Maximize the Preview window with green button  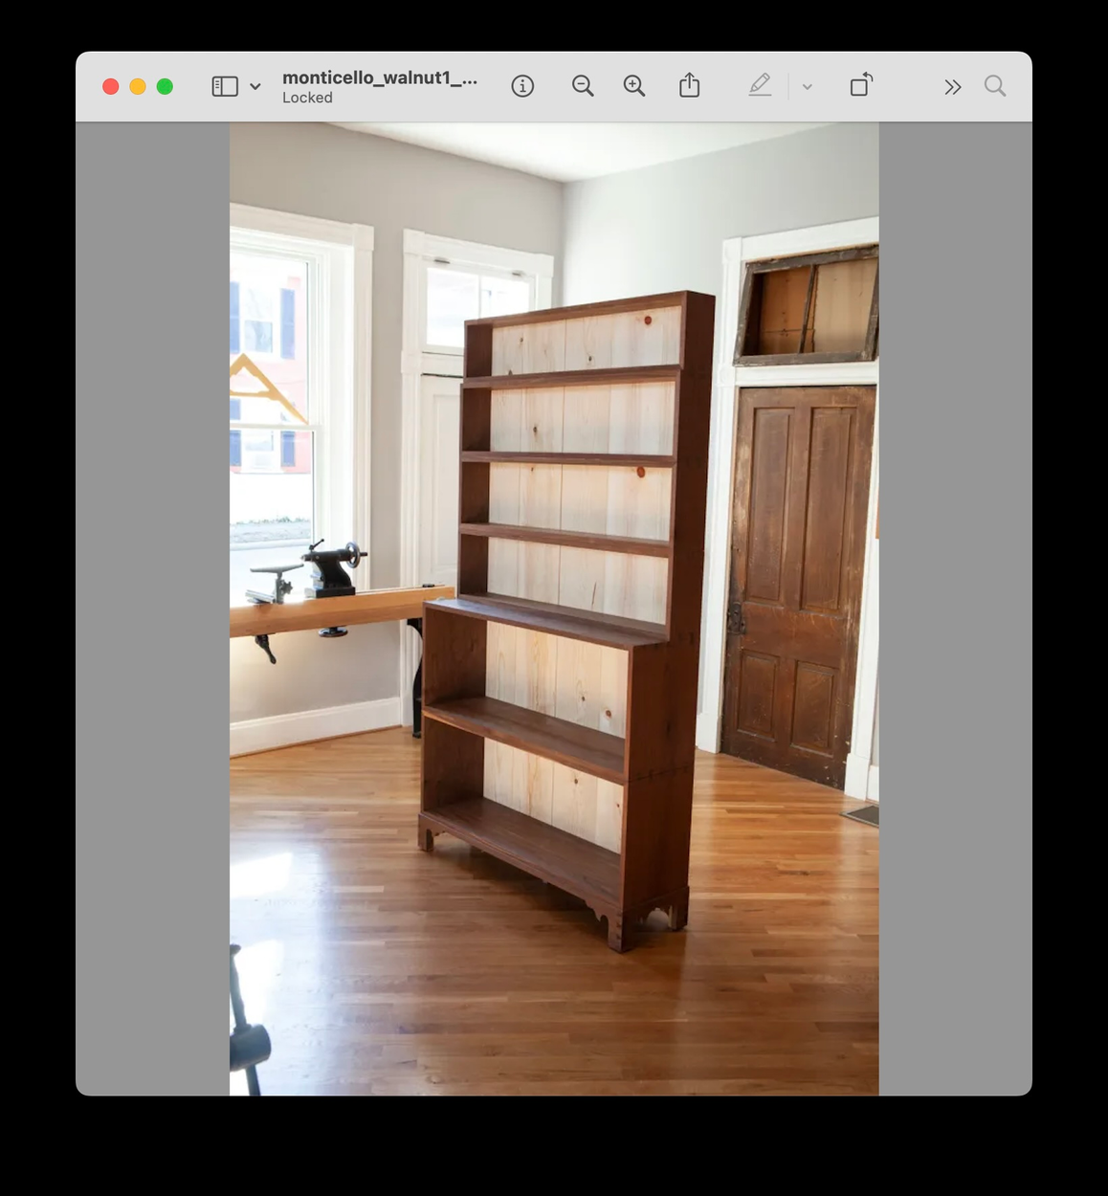click(165, 86)
